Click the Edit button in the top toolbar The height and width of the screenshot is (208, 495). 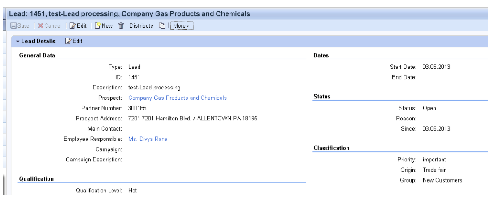(78, 26)
